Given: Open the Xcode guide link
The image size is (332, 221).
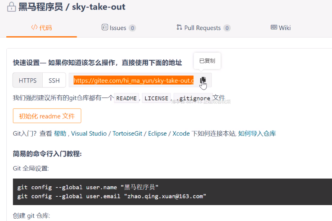Looking at the screenshot, I should point(181,134).
